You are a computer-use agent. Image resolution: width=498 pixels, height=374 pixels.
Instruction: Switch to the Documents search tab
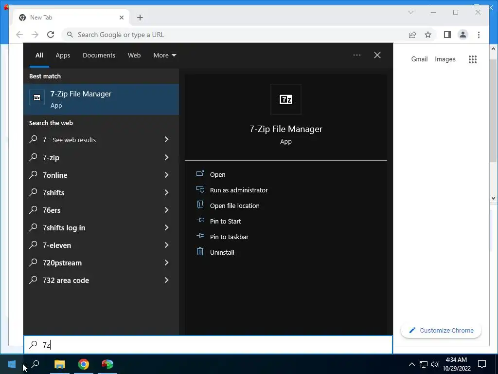click(99, 56)
